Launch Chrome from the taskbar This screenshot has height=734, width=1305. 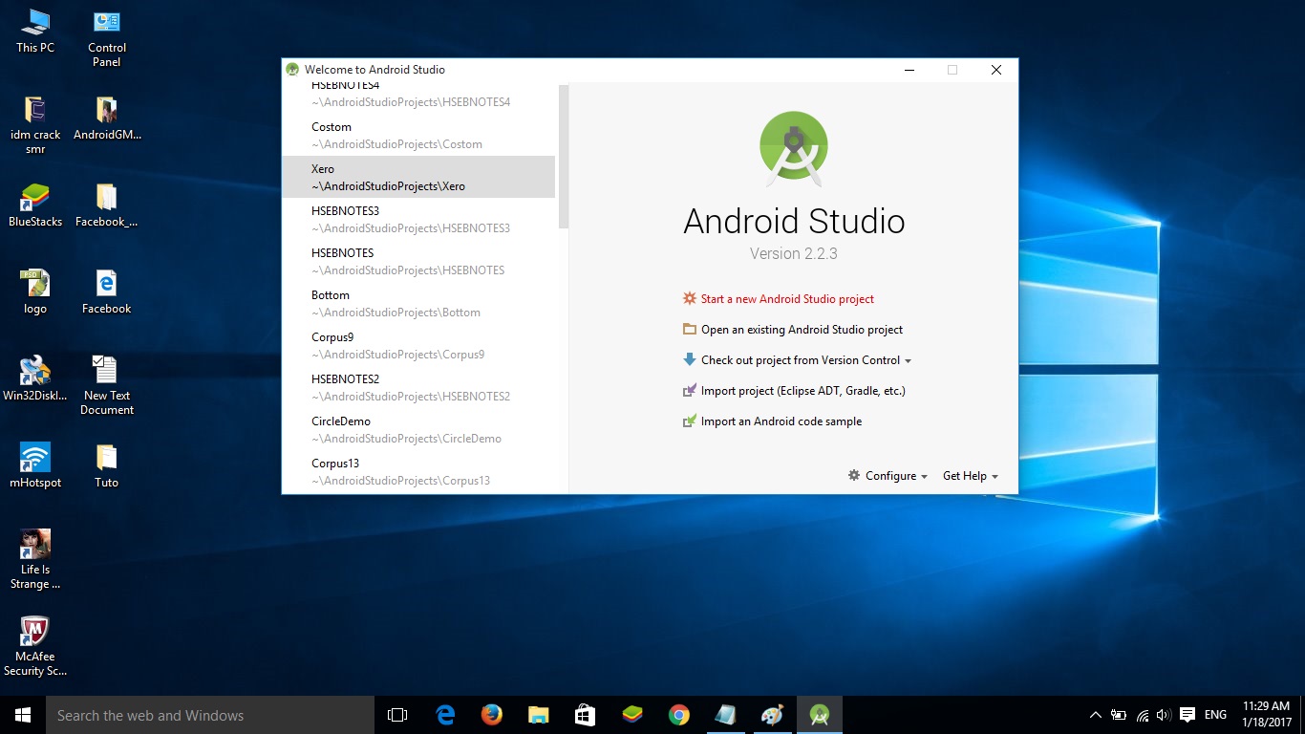pos(678,714)
